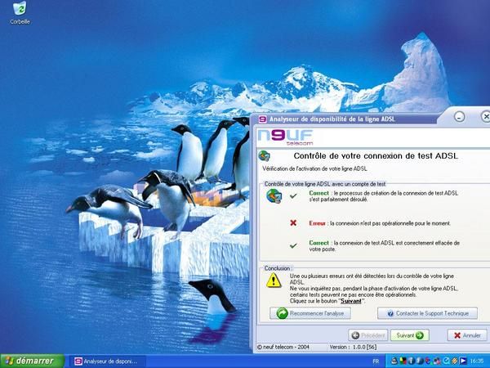Click the red X error icon

click(x=293, y=222)
